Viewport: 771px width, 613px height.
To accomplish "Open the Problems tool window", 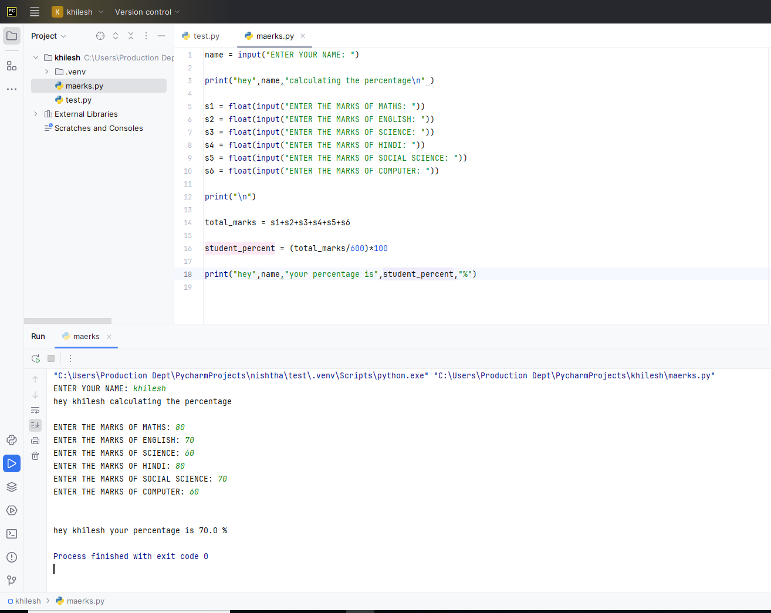I will pyautogui.click(x=12, y=557).
